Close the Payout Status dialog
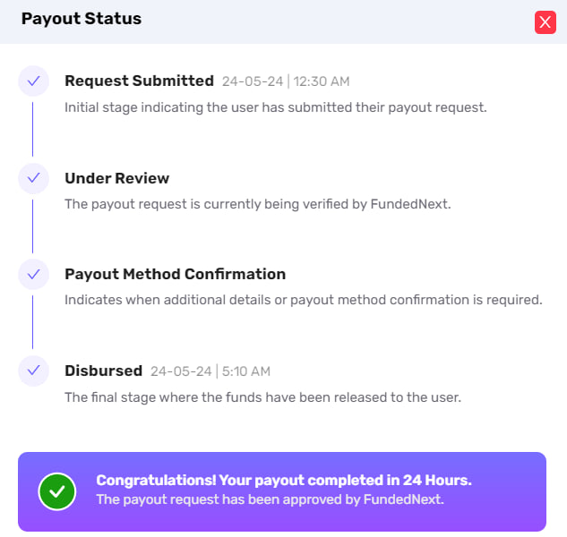The height and width of the screenshot is (537, 567). [545, 22]
